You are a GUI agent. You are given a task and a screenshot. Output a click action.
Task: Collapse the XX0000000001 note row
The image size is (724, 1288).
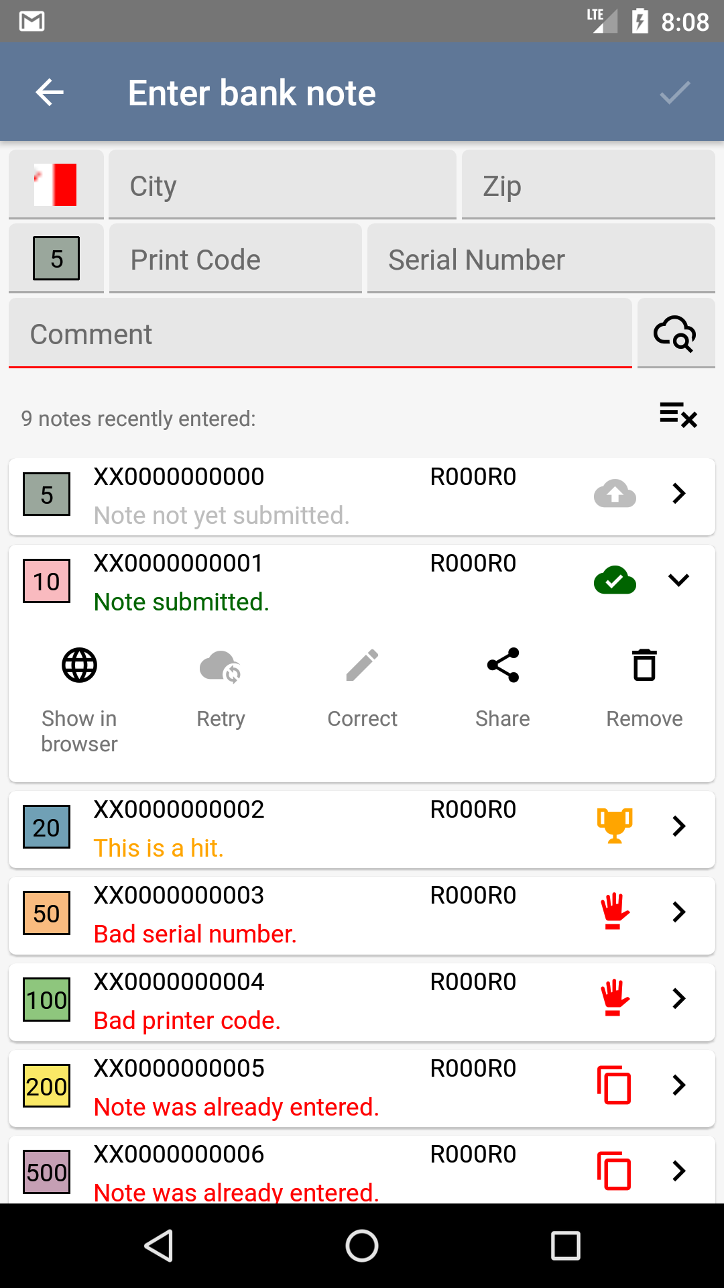point(679,580)
